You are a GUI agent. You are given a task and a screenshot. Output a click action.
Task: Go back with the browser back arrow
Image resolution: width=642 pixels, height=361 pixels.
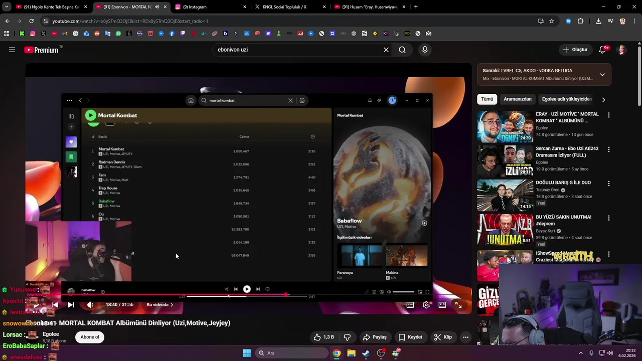(x=7, y=21)
